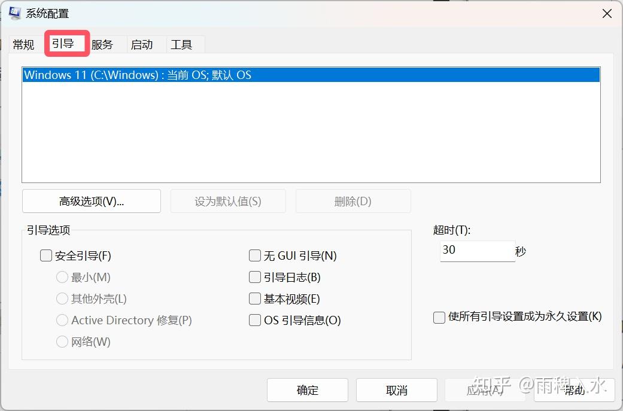Select the 最小(M) radio option
623x411 pixels.
(x=62, y=277)
